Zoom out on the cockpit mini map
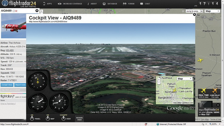Viewport: 224px width, 126px height. 159,83
